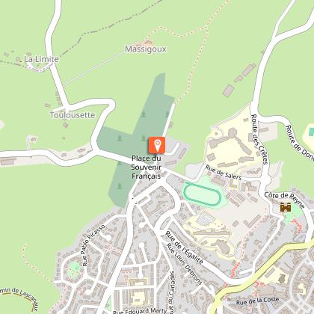Select the Route des Crêtes label
The height and width of the screenshot is (314, 314).
tap(259, 139)
